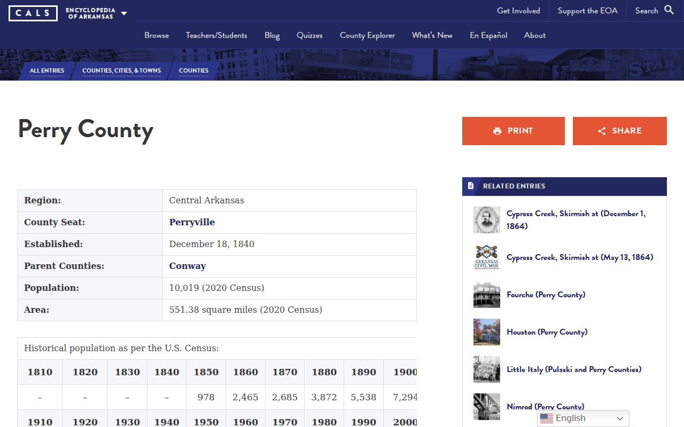
Task: Open the Perryville county seat link
Action: coord(192,222)
